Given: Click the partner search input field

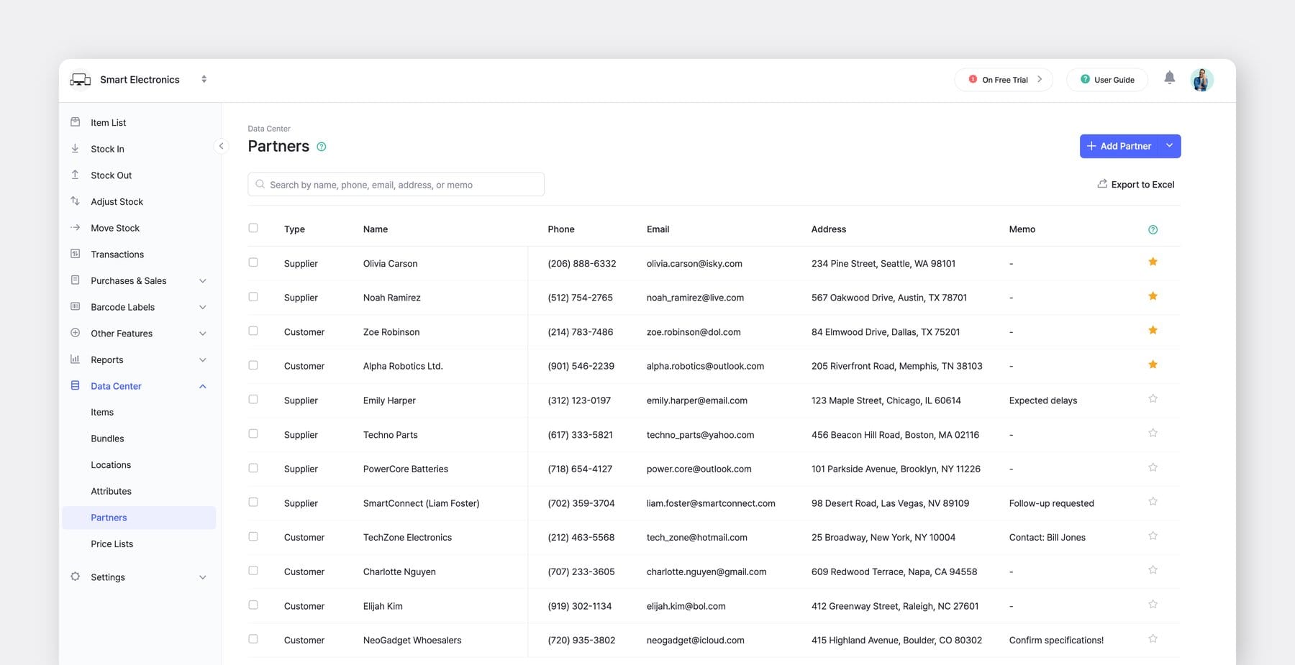Looking at the screenshot, I should pyautogui.click(x=396, y=184).
